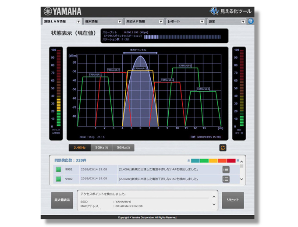The image size is (298, 227).
Task: Click the Mode: 11ng ch: 6 text
Action: coord(92,137)
